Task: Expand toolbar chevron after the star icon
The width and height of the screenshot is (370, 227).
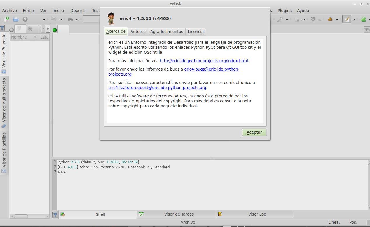Action: pos(303,19)
